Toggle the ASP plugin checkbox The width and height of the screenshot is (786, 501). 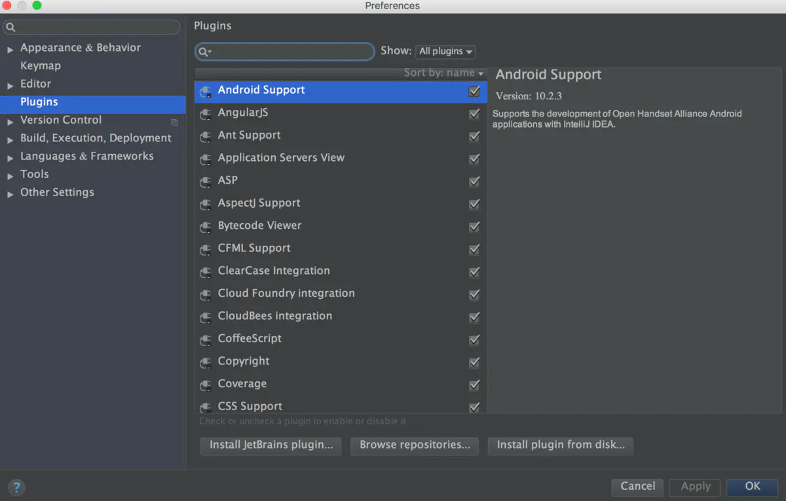point(474,182)
